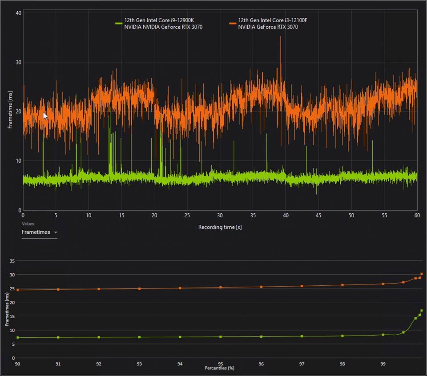Click the 99th percentile green data point

pyautogui.click(x=383, y=335)
